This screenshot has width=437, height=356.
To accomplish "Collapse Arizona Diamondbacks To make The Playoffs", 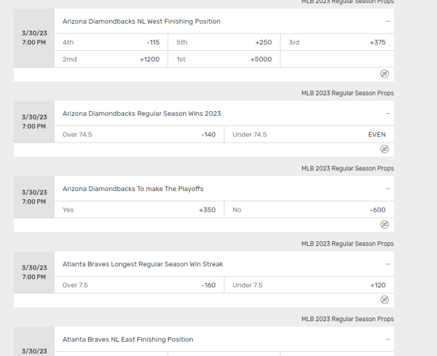I will pos(388,189).
